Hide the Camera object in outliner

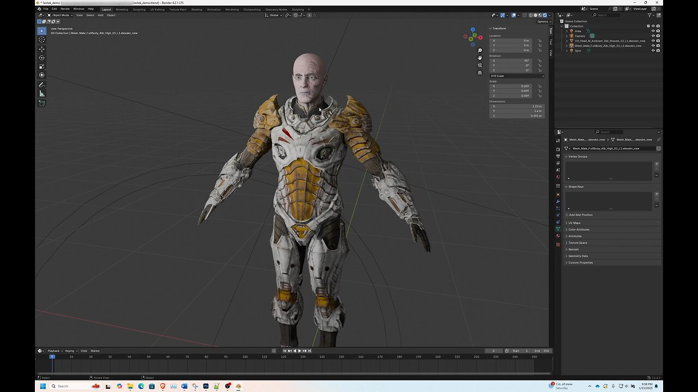tap(653, 36)
